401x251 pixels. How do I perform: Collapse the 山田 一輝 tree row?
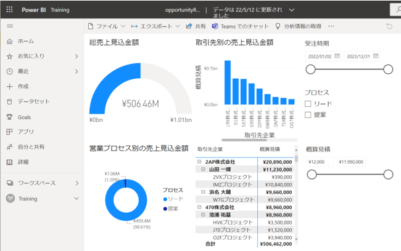point(204,169)
